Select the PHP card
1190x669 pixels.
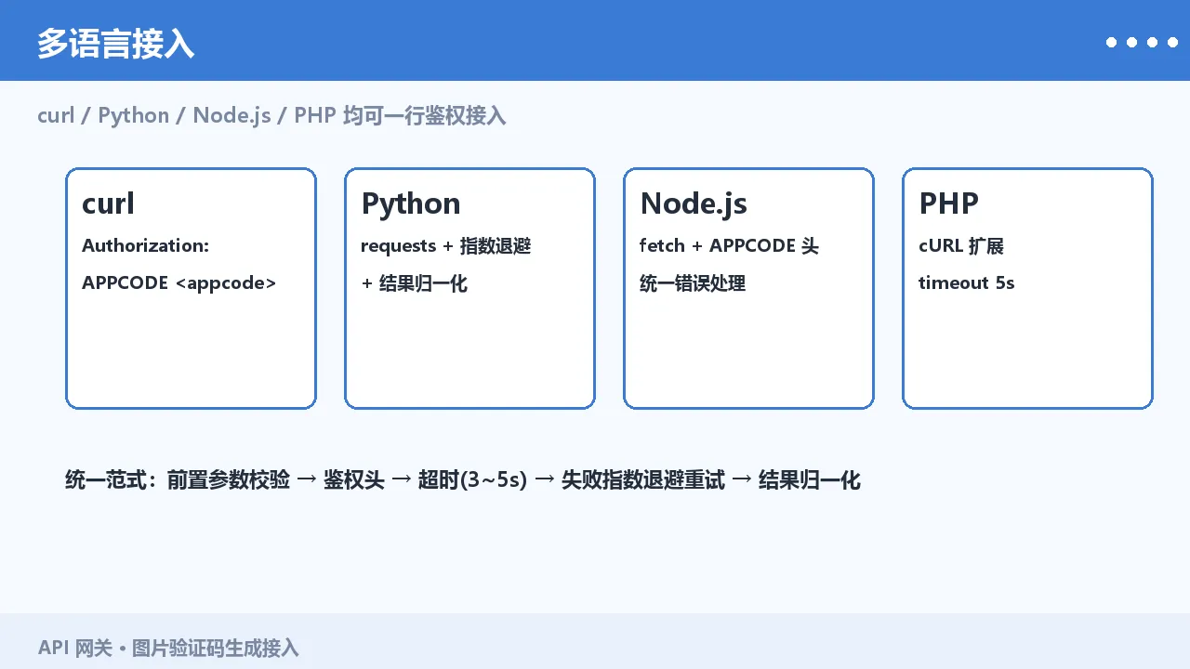(x=1027, y=288)
